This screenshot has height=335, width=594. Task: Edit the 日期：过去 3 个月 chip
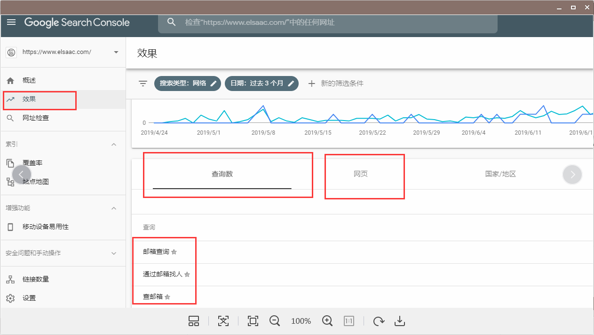click(x=261, y=84)
